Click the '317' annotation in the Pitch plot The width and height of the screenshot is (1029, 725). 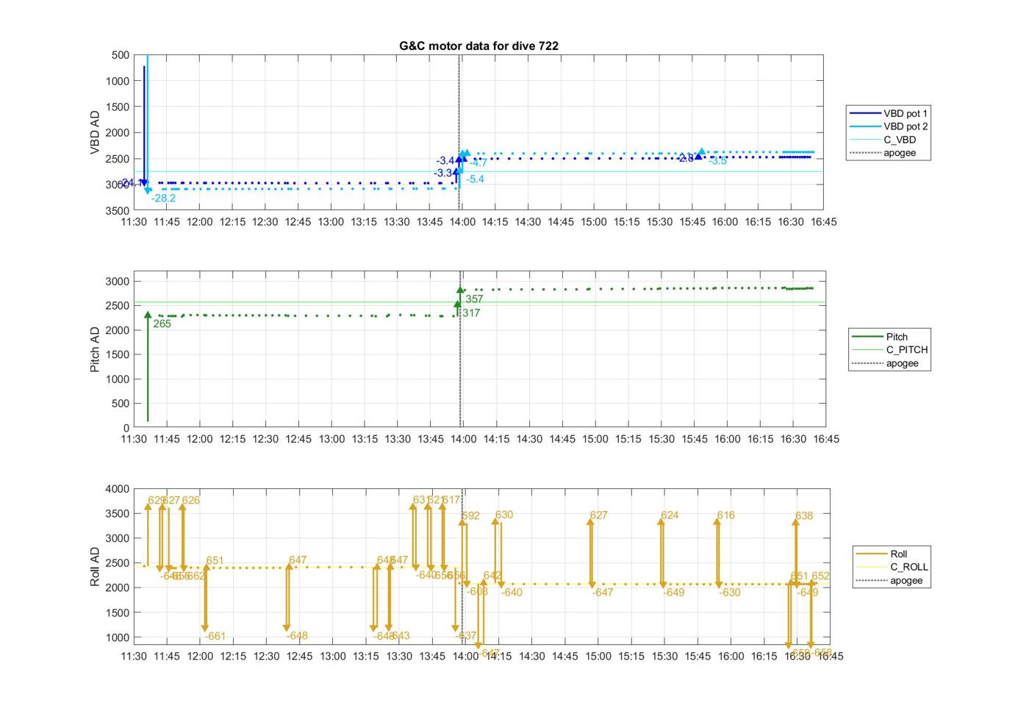tap(471, 313)
